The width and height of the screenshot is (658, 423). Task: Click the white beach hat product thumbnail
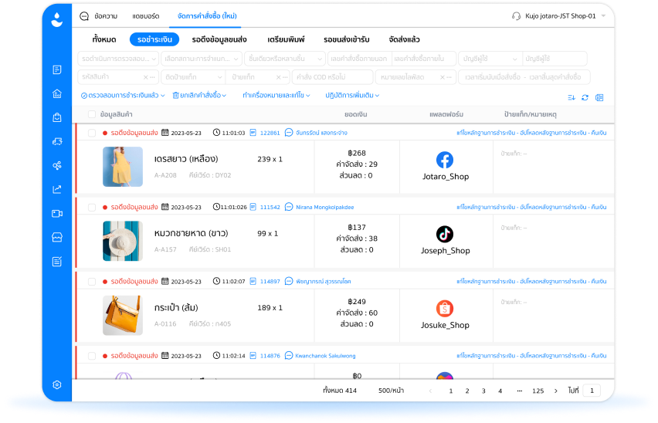(123, 241)
